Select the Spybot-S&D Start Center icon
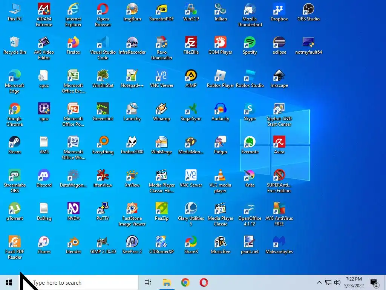 pos(279,115)
